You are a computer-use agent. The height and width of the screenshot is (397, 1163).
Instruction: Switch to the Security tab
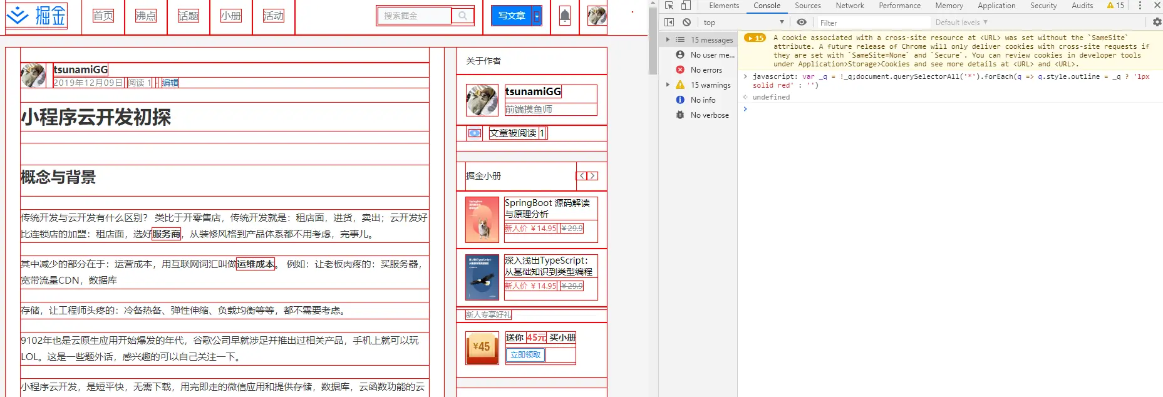(x=1043, y=6)
